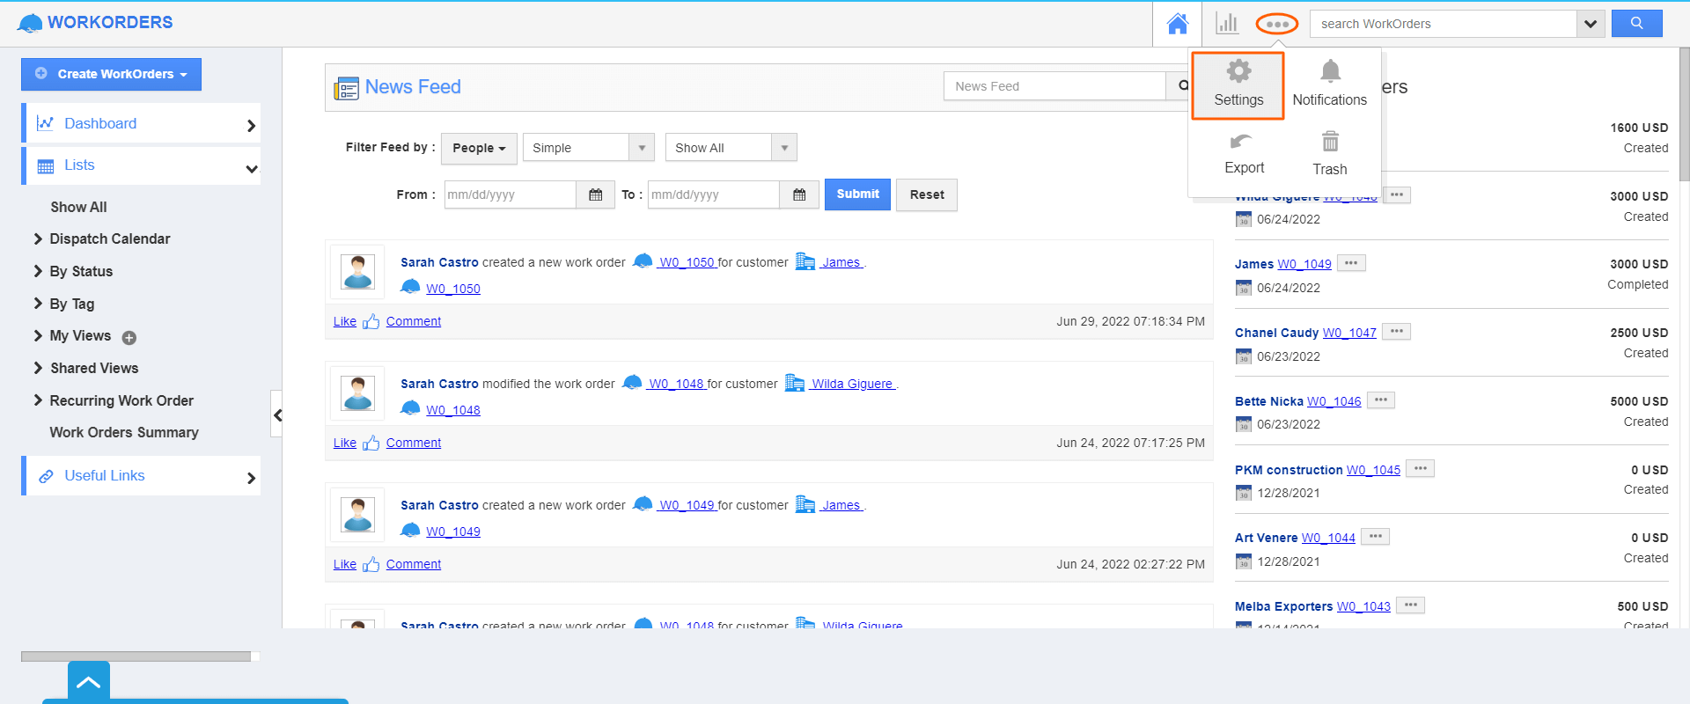1690x704 pixels.
Task: Click the blue search magnifier button
Action: click(x=1636, y=24)
